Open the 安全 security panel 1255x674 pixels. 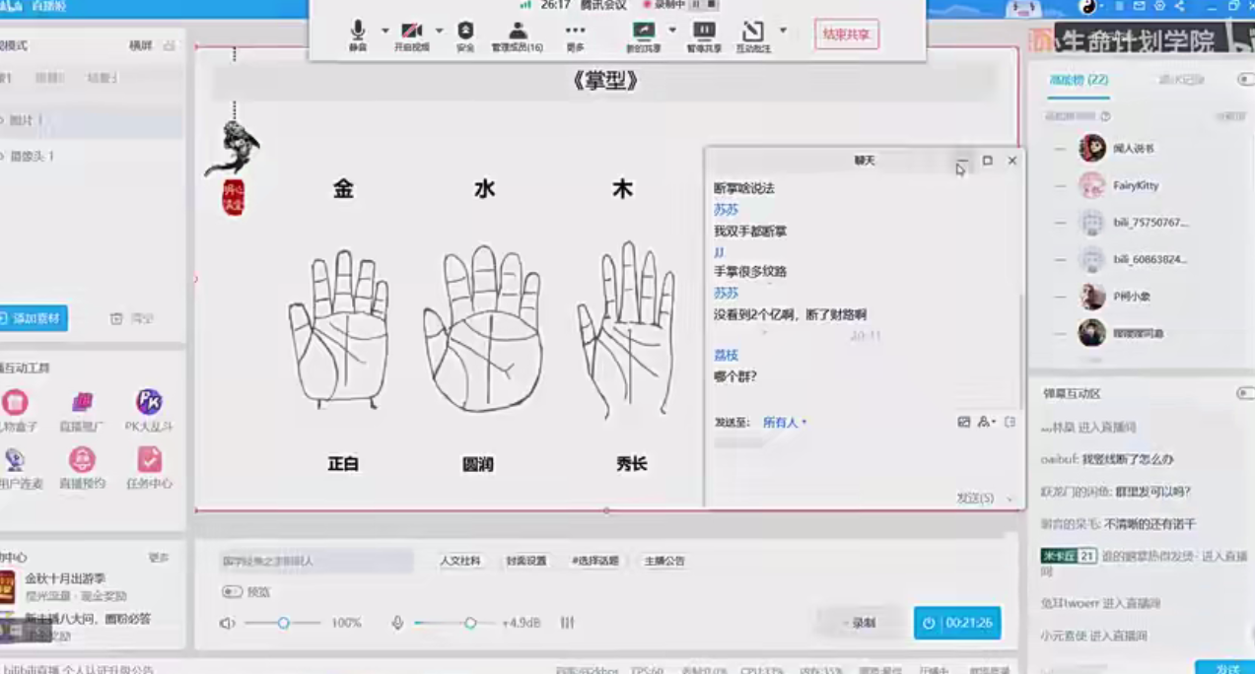point(463,32)
